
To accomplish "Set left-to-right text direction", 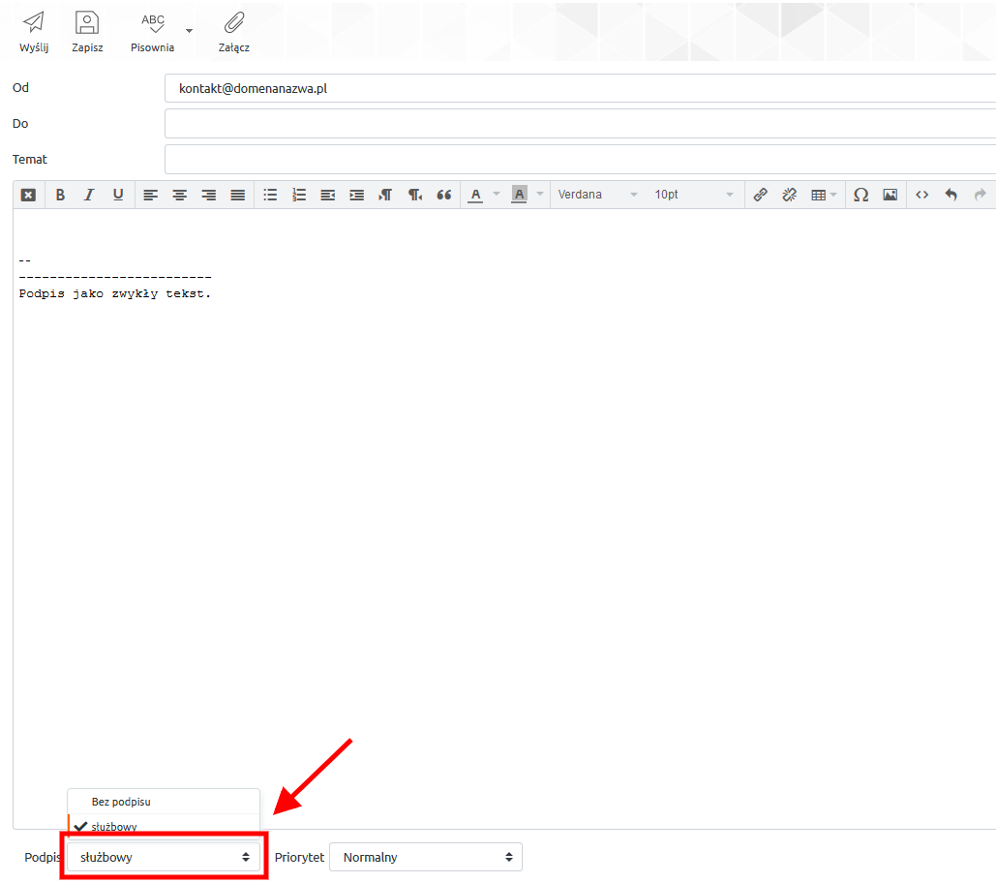I will 385,195.
